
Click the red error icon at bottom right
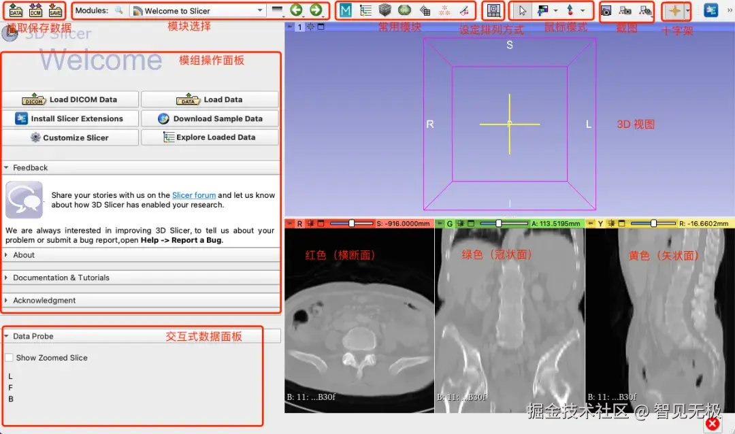[x=713, y=424]
